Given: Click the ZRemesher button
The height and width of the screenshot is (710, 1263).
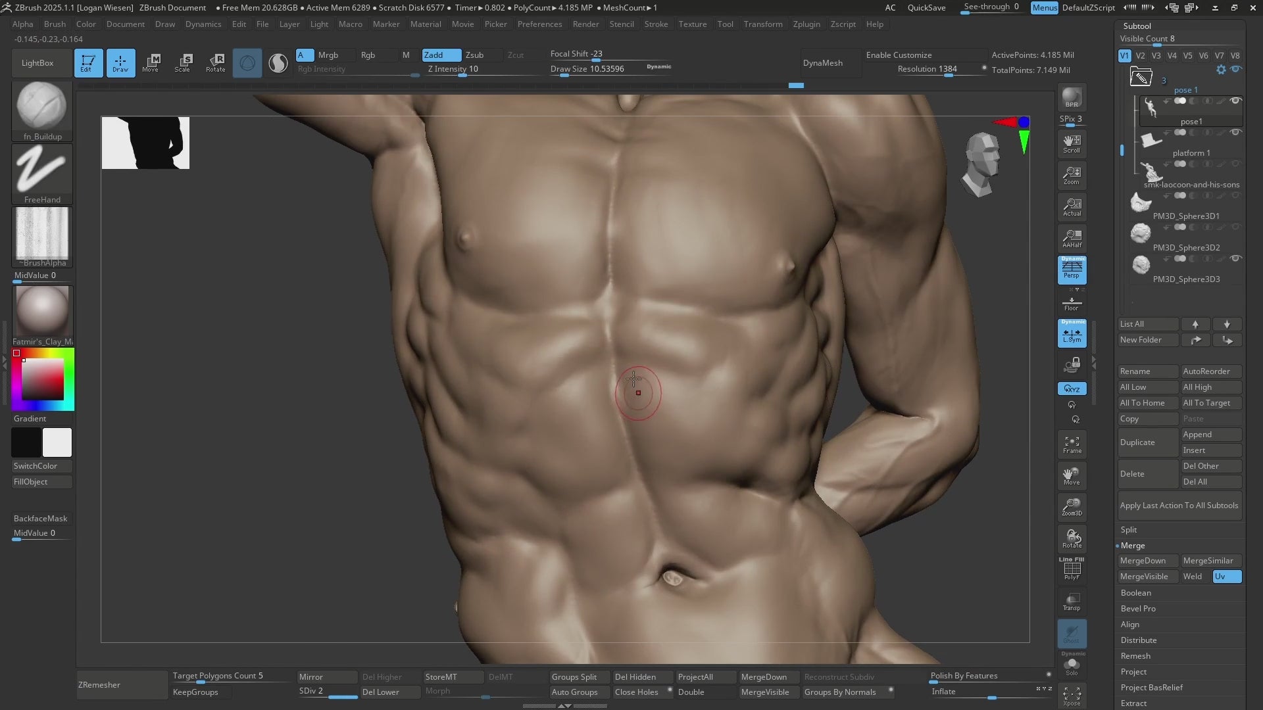Looking at the screenshot, I should pos(122,684).
